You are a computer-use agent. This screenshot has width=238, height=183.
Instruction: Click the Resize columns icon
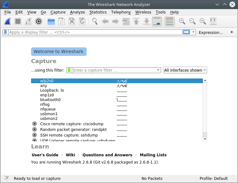click(x=213, y=21)
